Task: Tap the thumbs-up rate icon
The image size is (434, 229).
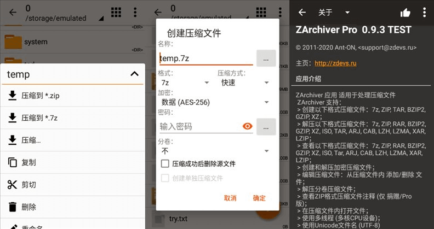Action: tap(405, 13)
